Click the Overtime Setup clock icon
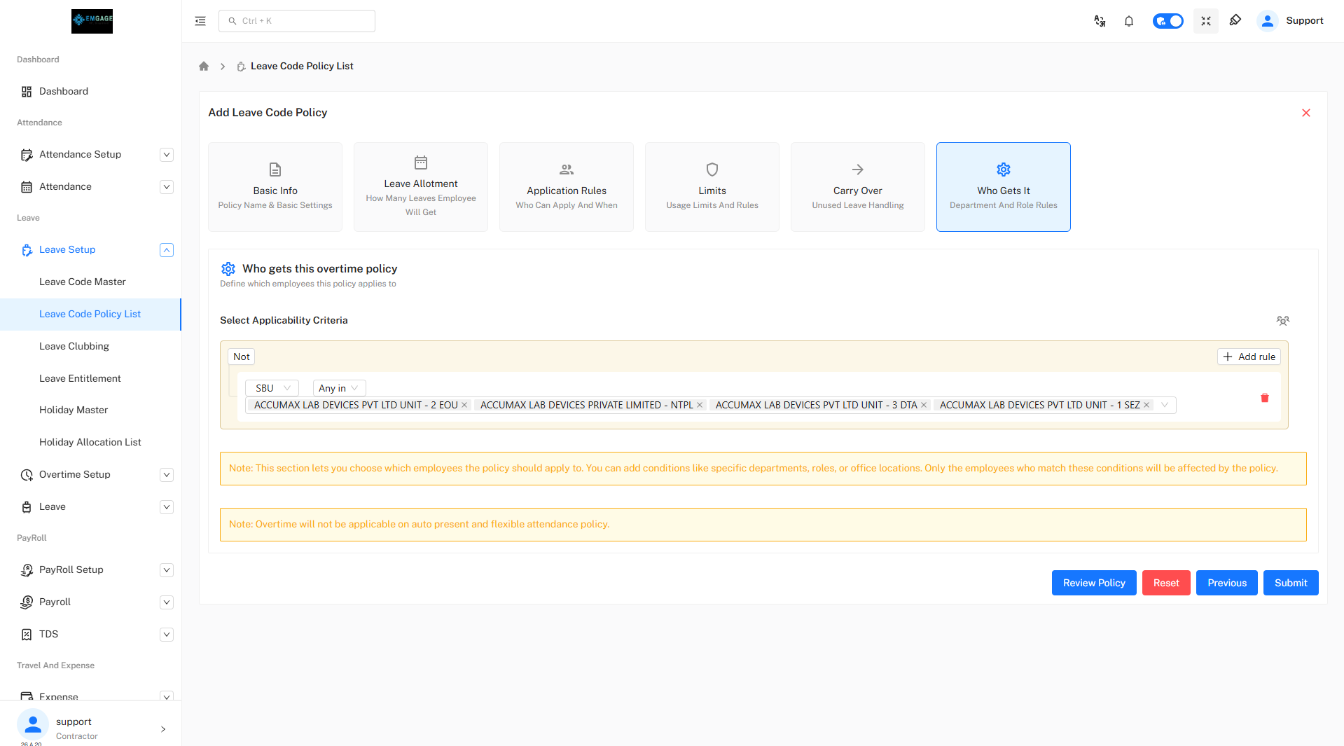 (27, 475)
